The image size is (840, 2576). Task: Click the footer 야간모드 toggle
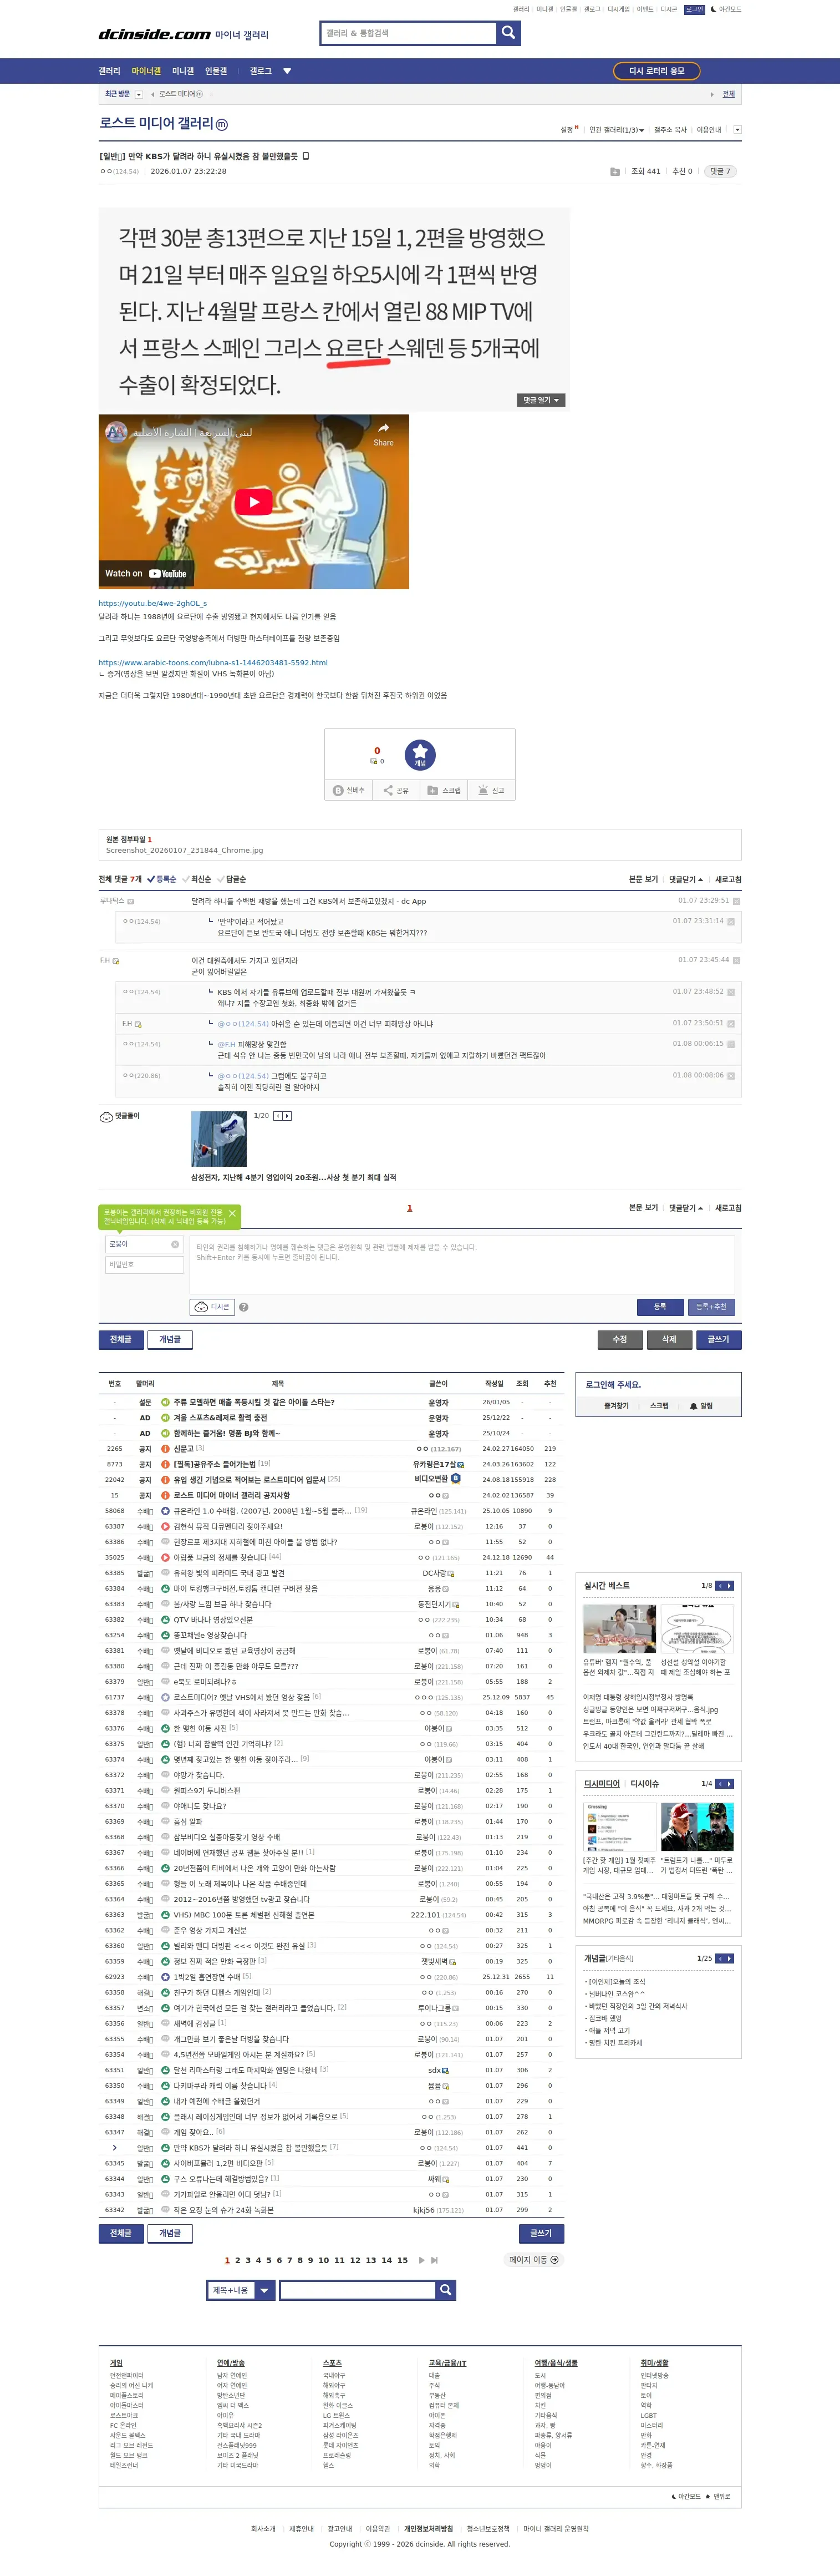click(x=685, y=2496)
